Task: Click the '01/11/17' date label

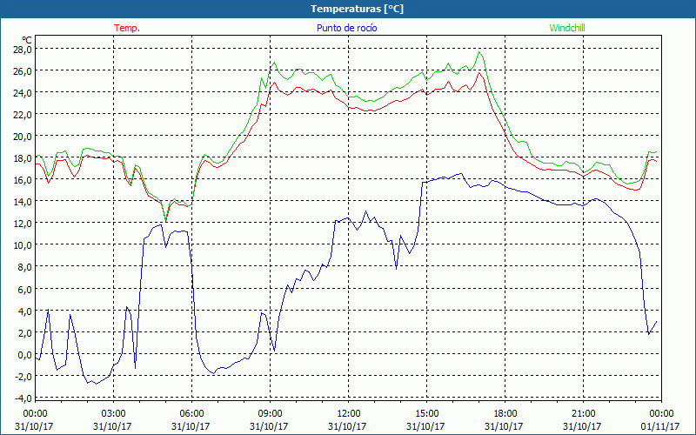Action: pyautogui.click(x=660, y=426)
